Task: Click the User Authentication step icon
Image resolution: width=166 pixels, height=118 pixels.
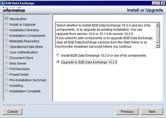Action: [x=6, y=52]
